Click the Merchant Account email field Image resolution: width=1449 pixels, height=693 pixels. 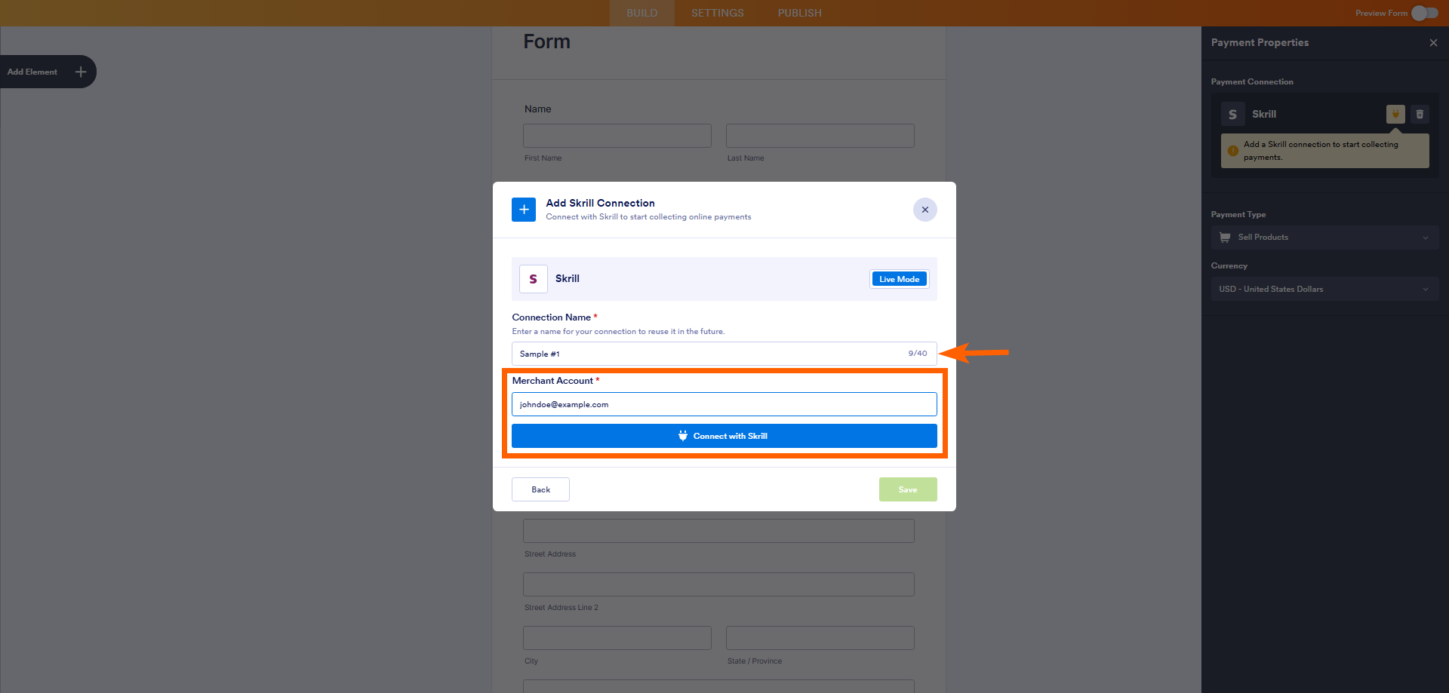click(724, 404)
